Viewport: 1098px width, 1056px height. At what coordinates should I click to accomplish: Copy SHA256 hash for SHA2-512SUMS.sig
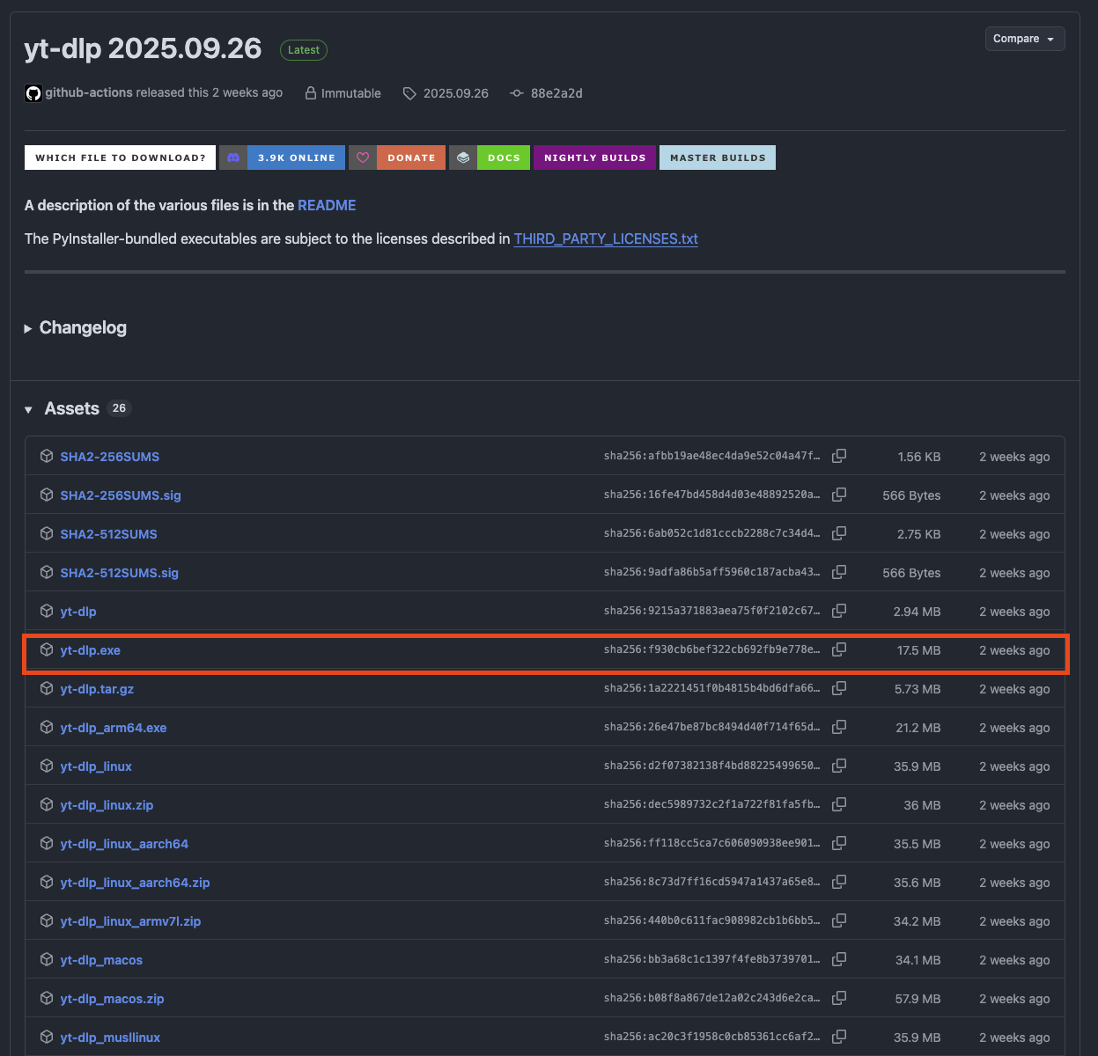coord(839,572)
